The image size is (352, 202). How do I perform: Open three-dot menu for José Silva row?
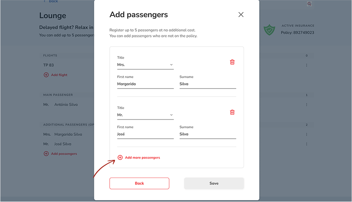(x=306, y=144)
